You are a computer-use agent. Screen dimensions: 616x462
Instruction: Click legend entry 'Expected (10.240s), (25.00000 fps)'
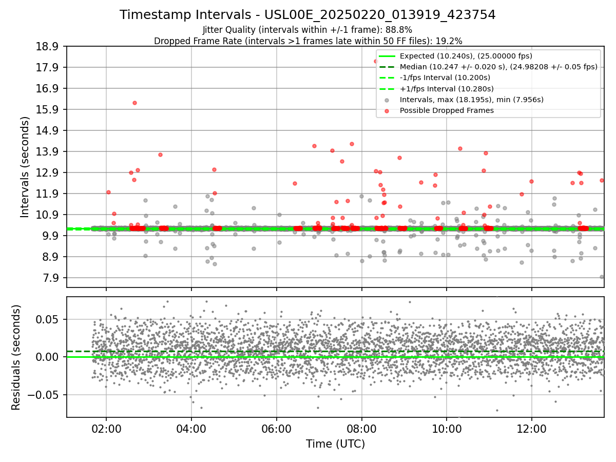coord(466,56)
